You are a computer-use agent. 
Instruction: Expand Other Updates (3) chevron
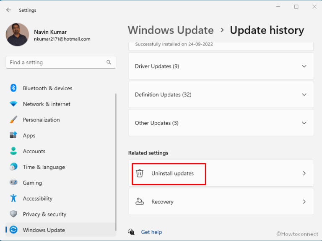pyautogui.click(x=304, y=123)
